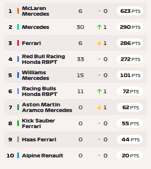Viewport: 151px width, 169px height.
Task: Click the yellow down arrow for Aston Martin
Action: [99, 107]
